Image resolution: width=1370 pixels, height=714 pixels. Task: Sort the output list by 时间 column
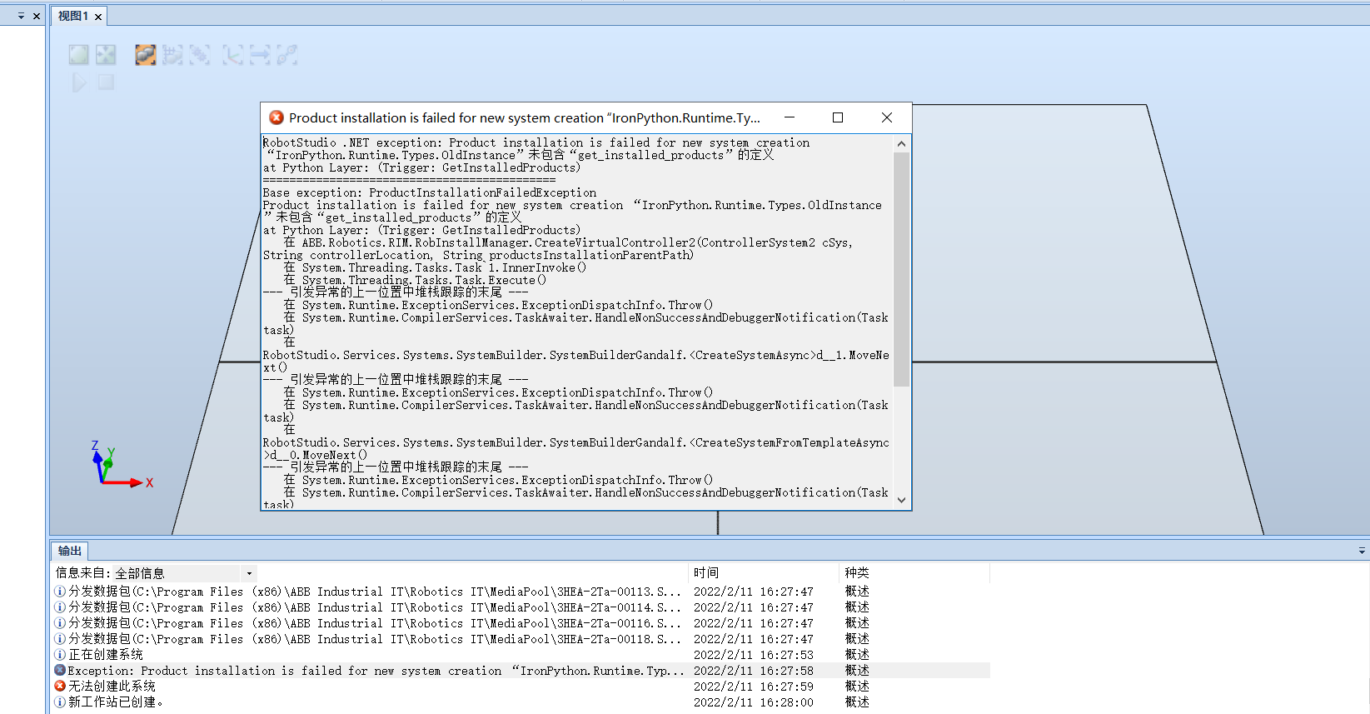(x=706, y=572)
